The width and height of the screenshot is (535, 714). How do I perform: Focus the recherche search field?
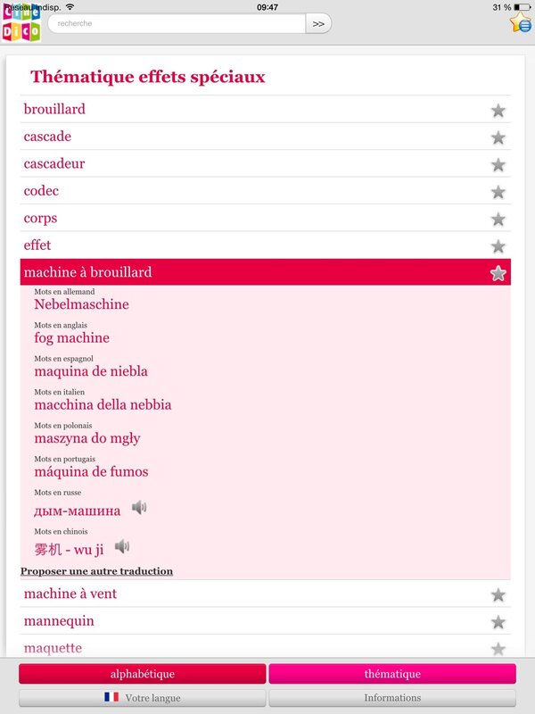pyautogui.click(x=177, y=24)
